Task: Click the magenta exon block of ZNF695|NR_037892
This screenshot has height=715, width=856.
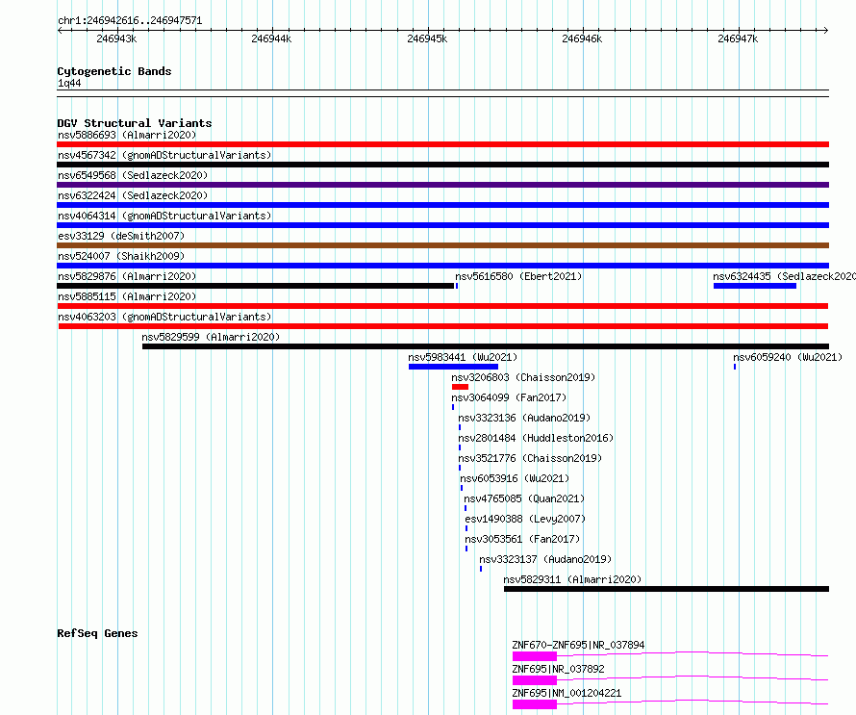Action: [535, 680]
